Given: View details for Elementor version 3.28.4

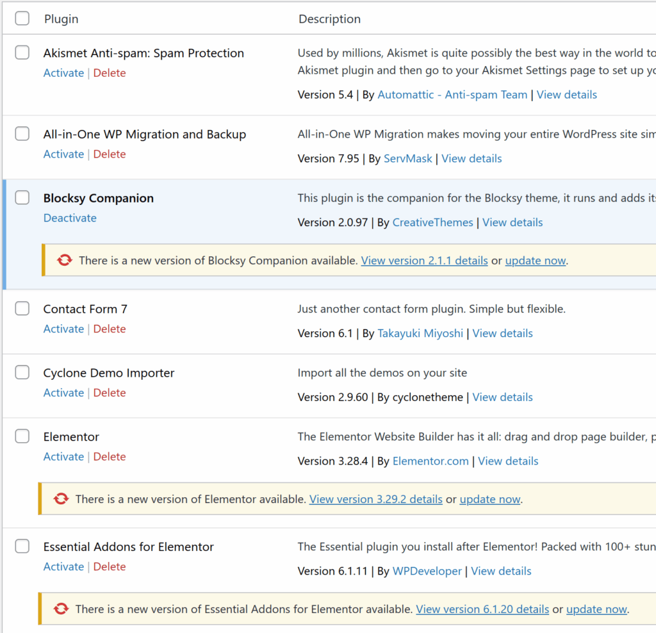Looking at the screenshot, I should [508, 461].
